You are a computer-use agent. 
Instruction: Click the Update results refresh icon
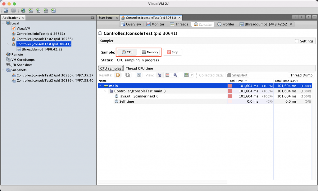point(128,75)
